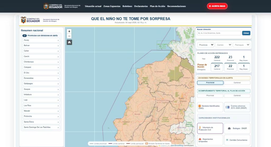Click the ALERTA ROJA button
The image size is (271, 147).
(x=217, y=6)
